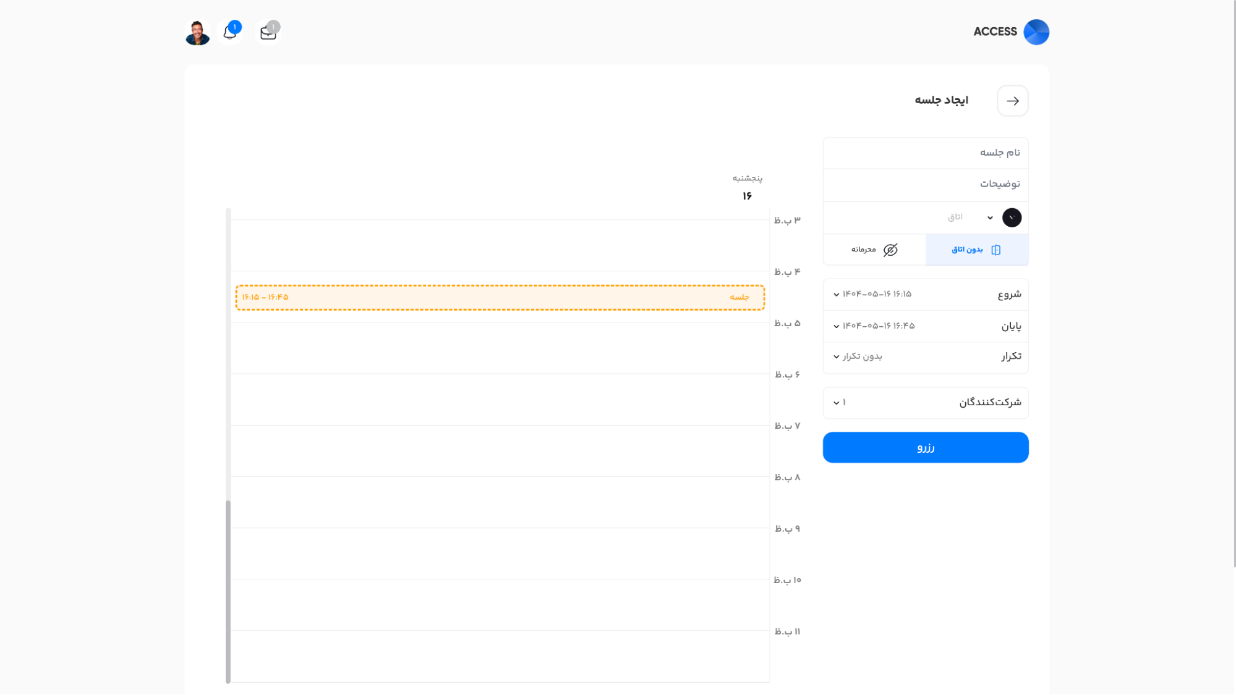1236x695 pixels.
Task: Click the orange جلسه event in calendar
Action: (500, 297)
